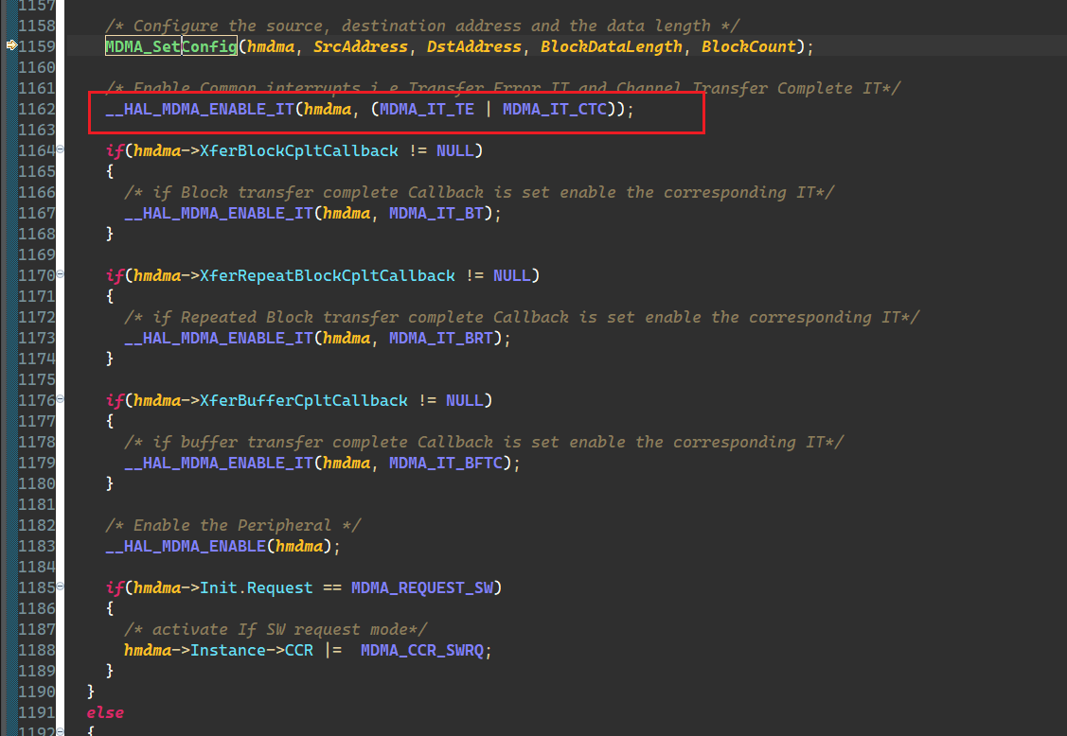Click the Init.Request member on line 1185
1067x736 pixels.
click(x=256, y=587)
